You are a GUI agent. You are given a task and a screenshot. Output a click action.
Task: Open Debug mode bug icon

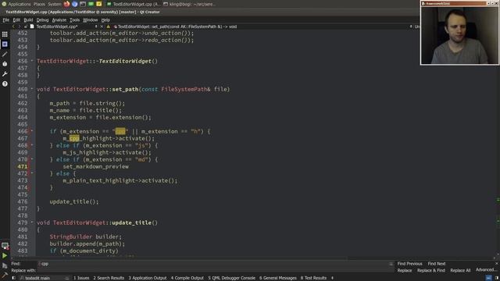pos(5,64)
